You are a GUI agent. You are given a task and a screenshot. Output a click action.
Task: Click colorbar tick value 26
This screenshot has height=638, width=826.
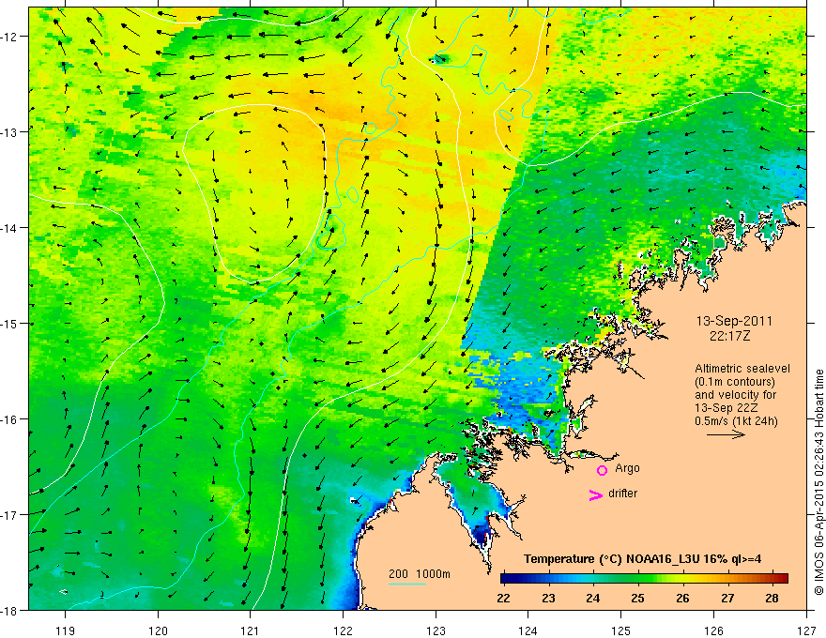[682, 599]
